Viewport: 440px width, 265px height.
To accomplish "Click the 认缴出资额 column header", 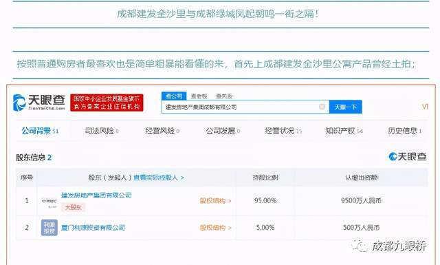I will pos(361,178).
